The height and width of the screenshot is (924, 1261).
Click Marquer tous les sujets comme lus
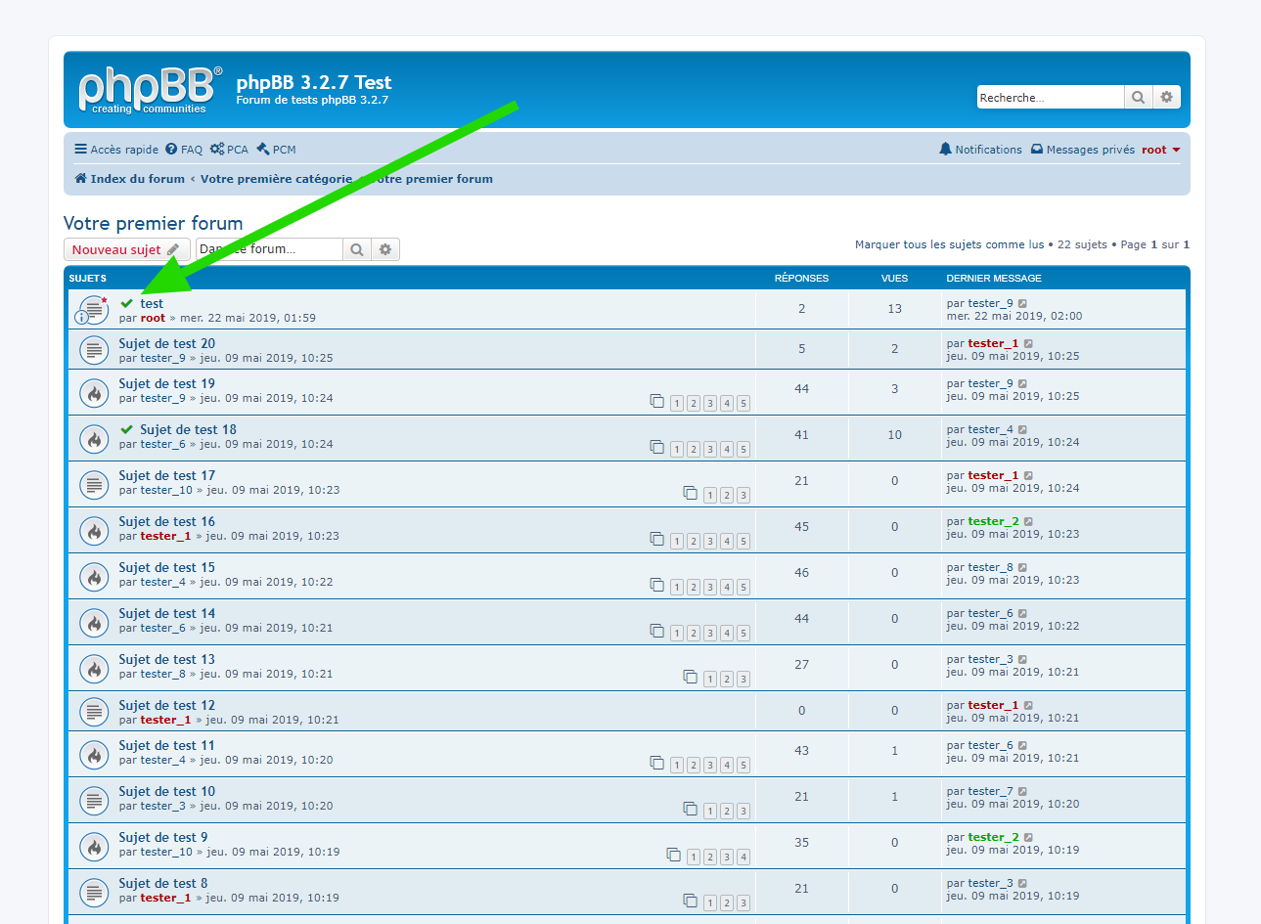(949, 244)
